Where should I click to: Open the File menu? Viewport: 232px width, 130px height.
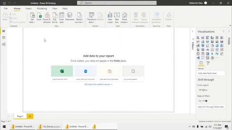(6, 9)
